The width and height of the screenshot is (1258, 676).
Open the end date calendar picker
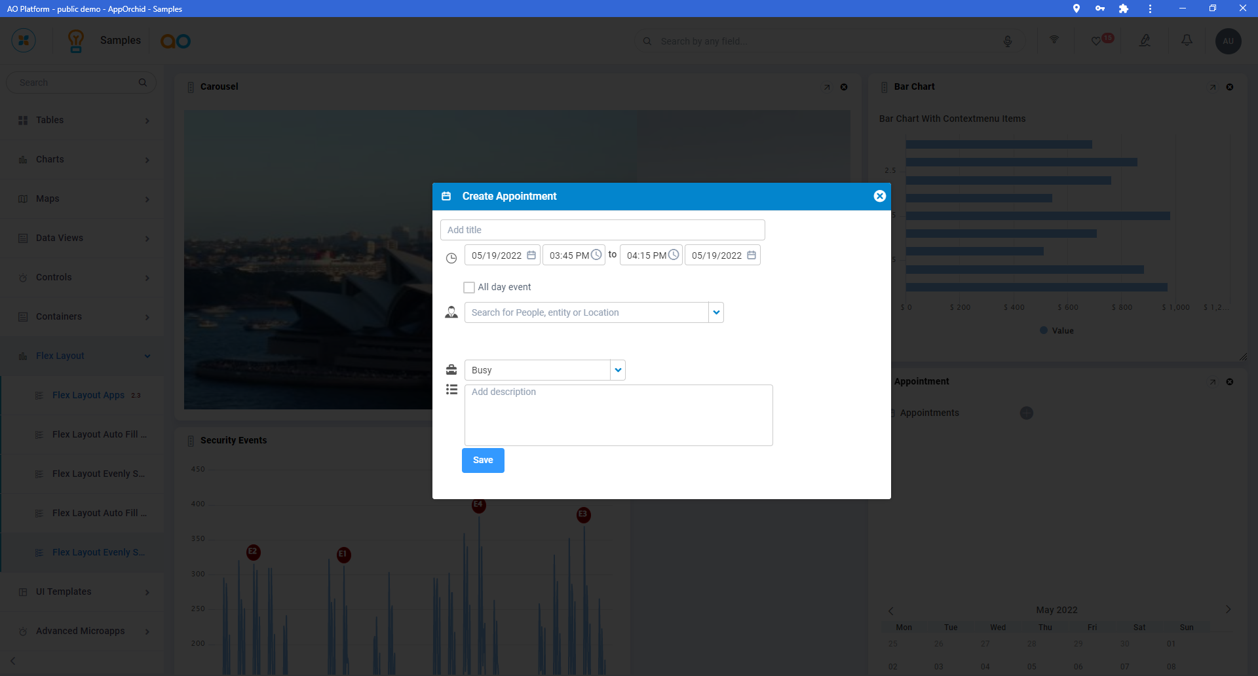752,255
